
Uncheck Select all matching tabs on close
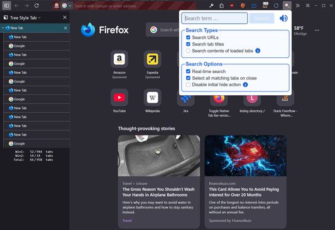pyautogui.click(x=188, y=78)
